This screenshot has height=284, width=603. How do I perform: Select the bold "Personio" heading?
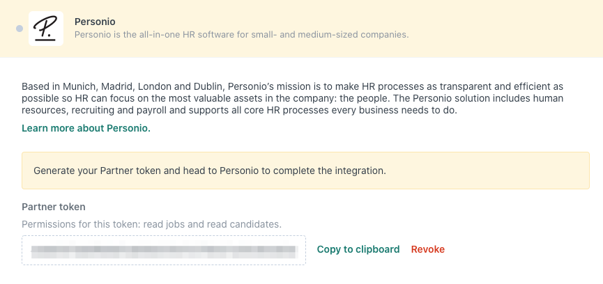click(x=95, y=22)
